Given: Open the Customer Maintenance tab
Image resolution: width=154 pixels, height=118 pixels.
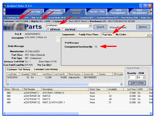Looking at the screenshot, I should 55,12.
